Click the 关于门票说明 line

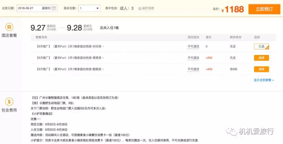coord(68,109)
